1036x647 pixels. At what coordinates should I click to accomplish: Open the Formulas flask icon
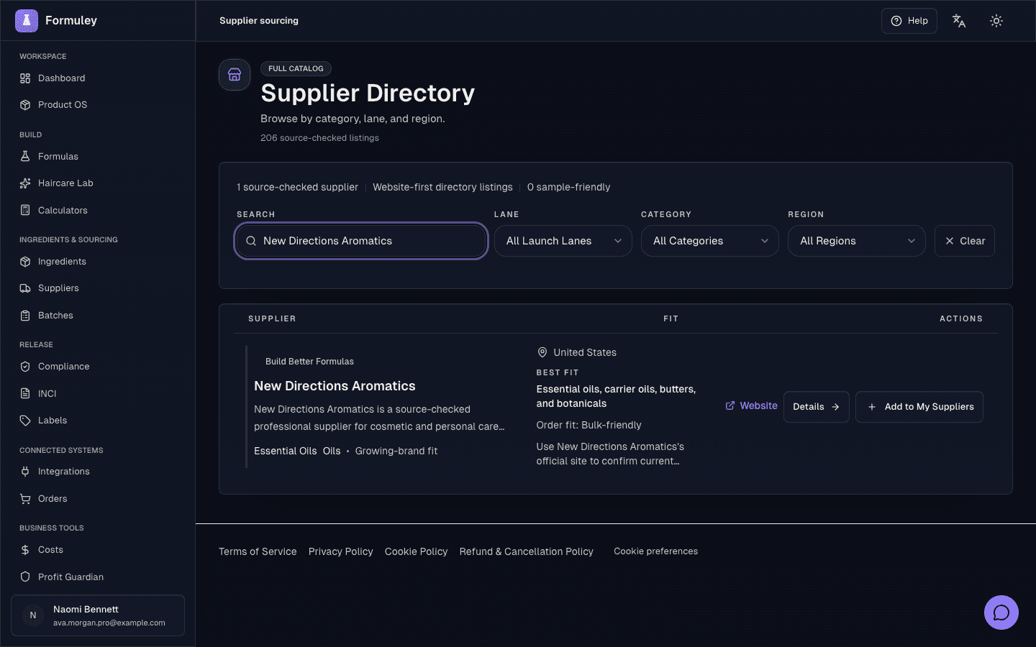click(25, 157)
